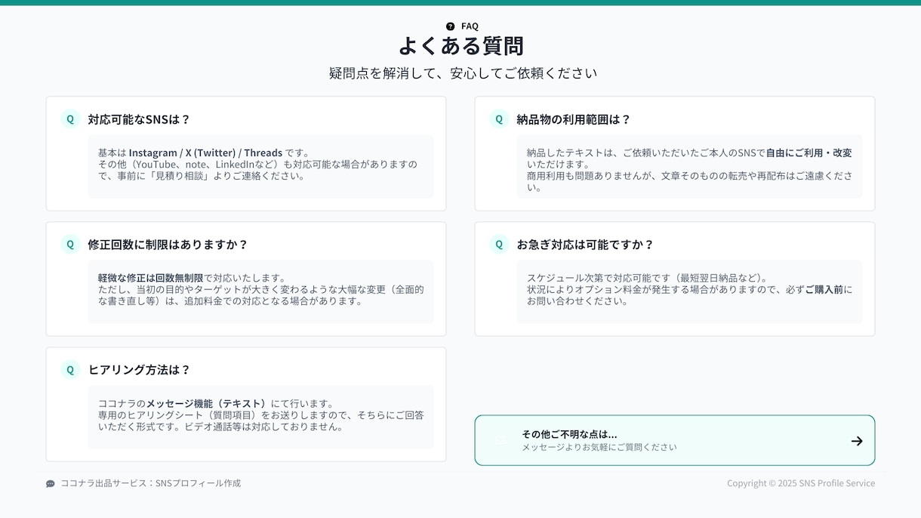The height and width of the screenshot is (518, 921).
Task: Click the Q badge beside 対応可能なSNSは？
Action: (x=70, y=119)
